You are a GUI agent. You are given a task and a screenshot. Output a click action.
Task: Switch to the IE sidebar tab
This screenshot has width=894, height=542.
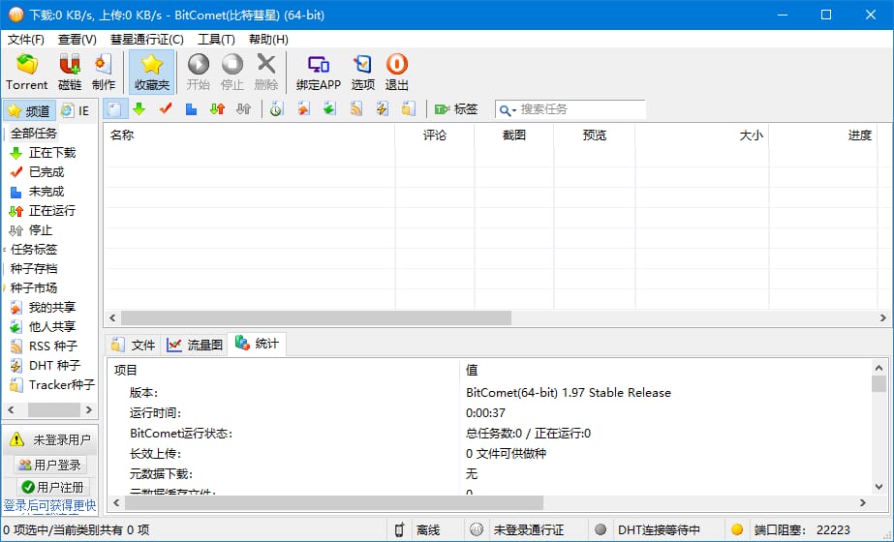76,110
